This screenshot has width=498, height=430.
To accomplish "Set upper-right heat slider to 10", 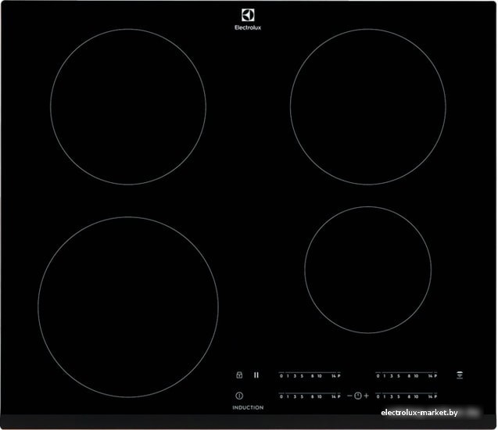I will pyautogui.click(x=416, y=376).
